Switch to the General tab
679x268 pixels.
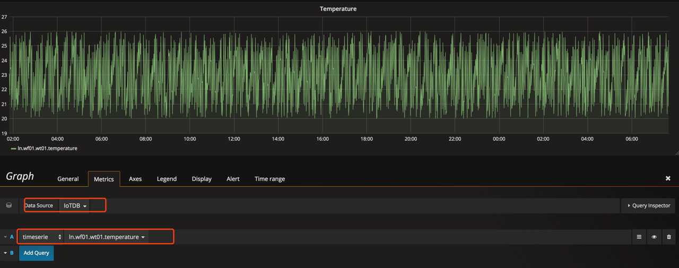tap(68, 179)
